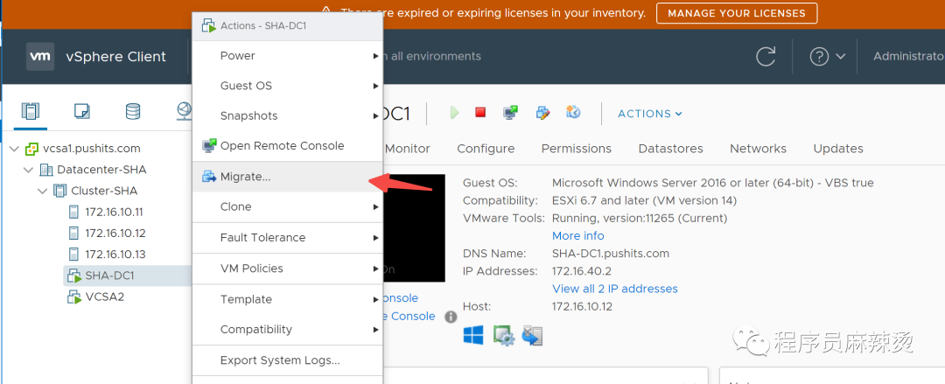This screenshot has width=945, height=384.
Task: Click the green Power On play icon
Action: click(x=454, y=113)
